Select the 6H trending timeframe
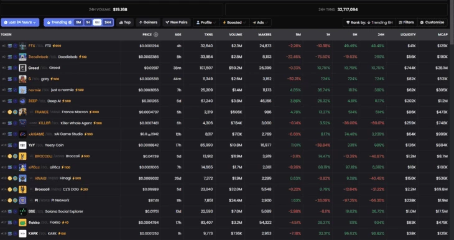454x240 pixels. pos(97,22)
